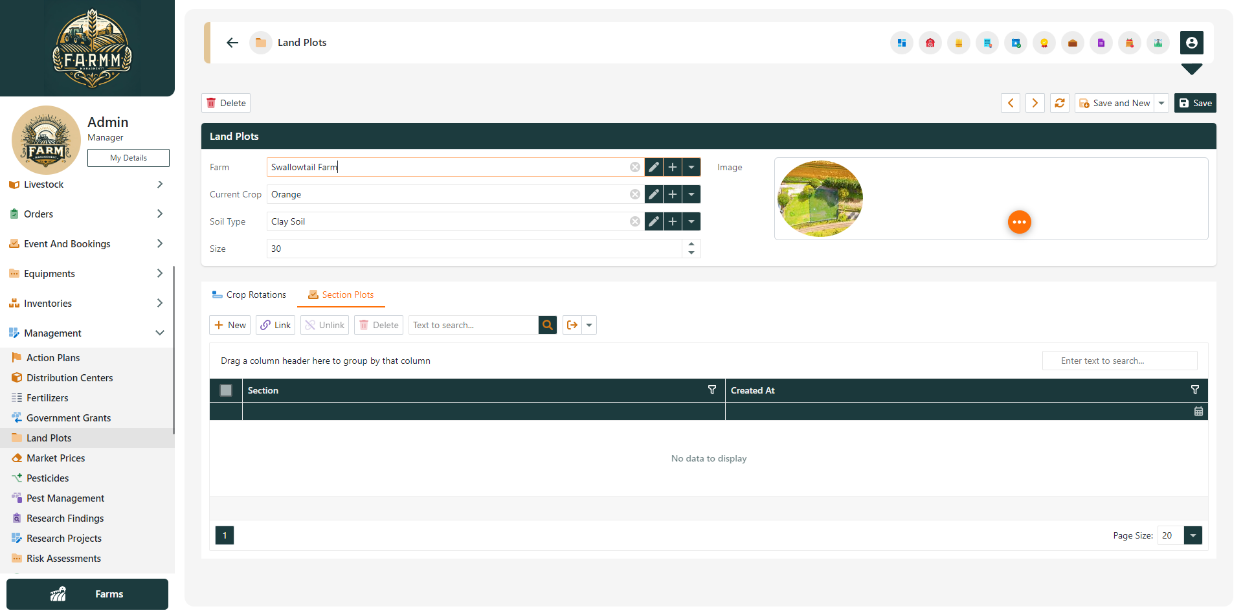This screenshot has height=613, width=1243.
Task: Increase Size using the up stepper
Action: (x=691, y=245)
